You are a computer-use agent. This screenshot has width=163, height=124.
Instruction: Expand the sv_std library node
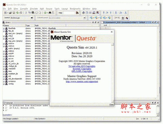click(x=4, y=61)
